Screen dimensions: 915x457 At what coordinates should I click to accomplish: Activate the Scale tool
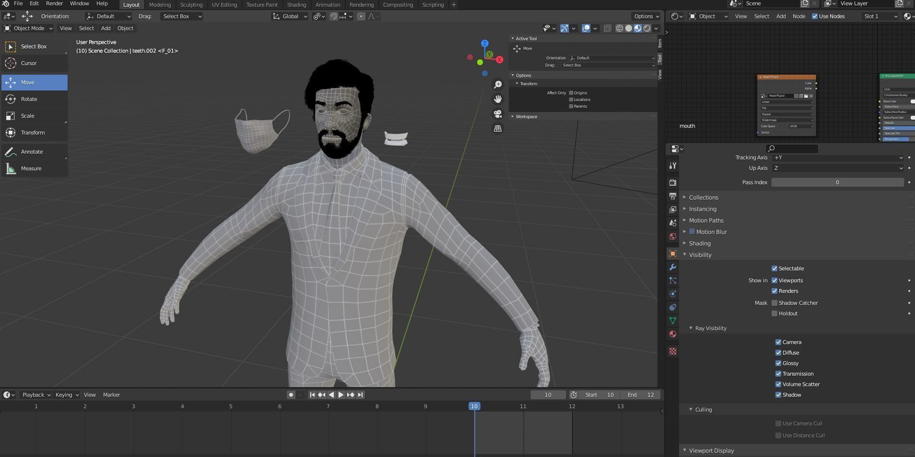point(27,116)
